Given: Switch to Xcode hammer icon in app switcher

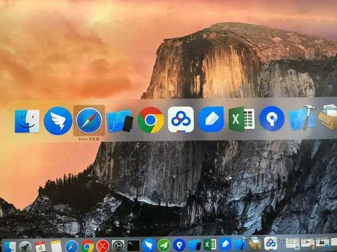Looking at the screenshot, I should [x=302, y=118].
